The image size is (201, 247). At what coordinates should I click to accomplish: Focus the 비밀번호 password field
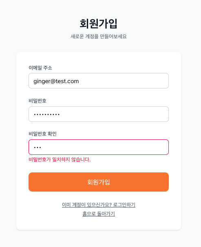[x=99, y=114]
